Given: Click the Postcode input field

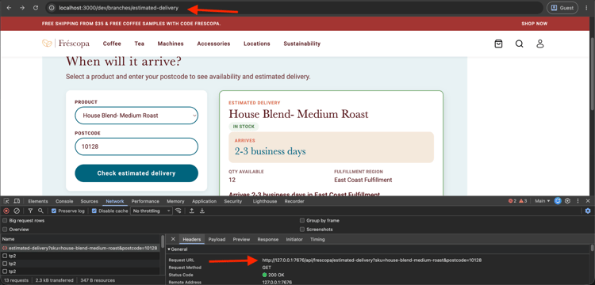Looking at the screenshot, I should pos(136,146).
